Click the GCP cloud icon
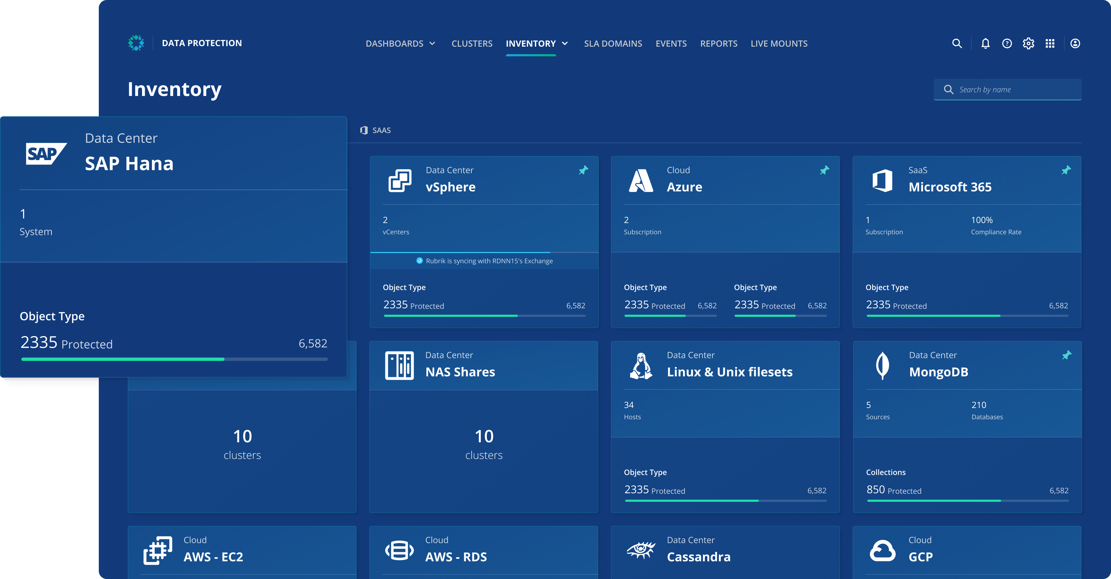Screen dimensions: 1111x579 [883, 551]
